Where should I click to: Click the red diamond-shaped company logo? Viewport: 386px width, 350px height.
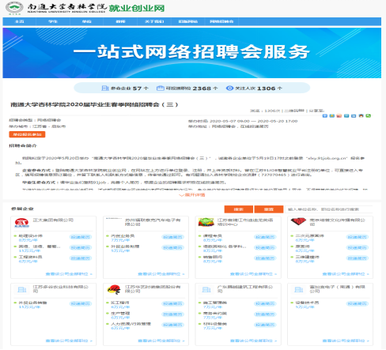coord(298,222)
